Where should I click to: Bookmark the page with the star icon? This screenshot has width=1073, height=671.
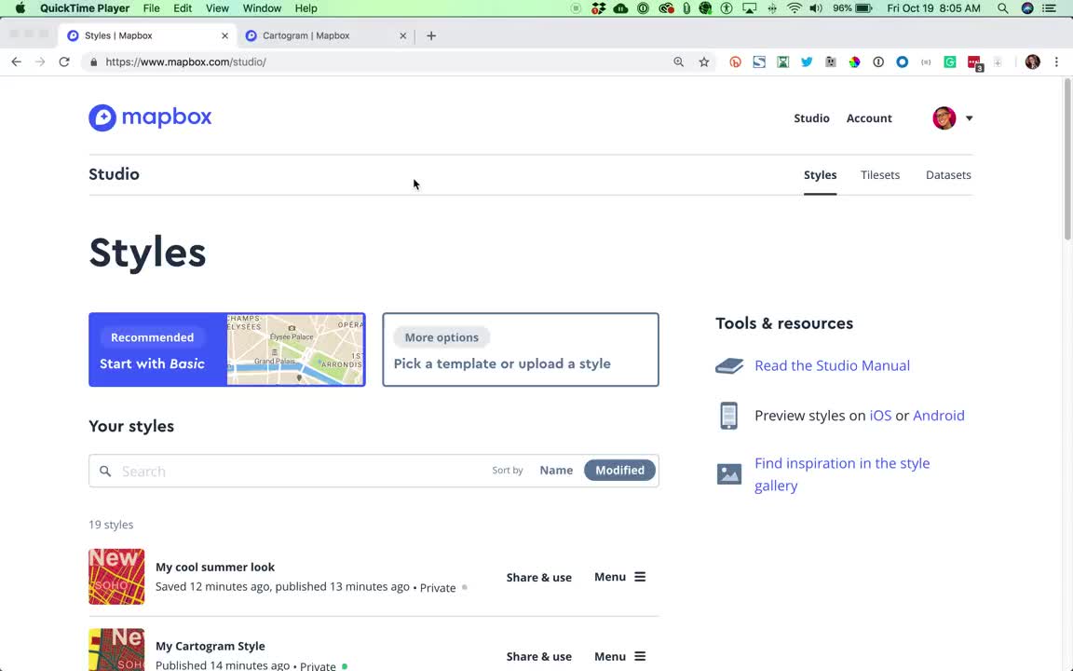[703, 62]
